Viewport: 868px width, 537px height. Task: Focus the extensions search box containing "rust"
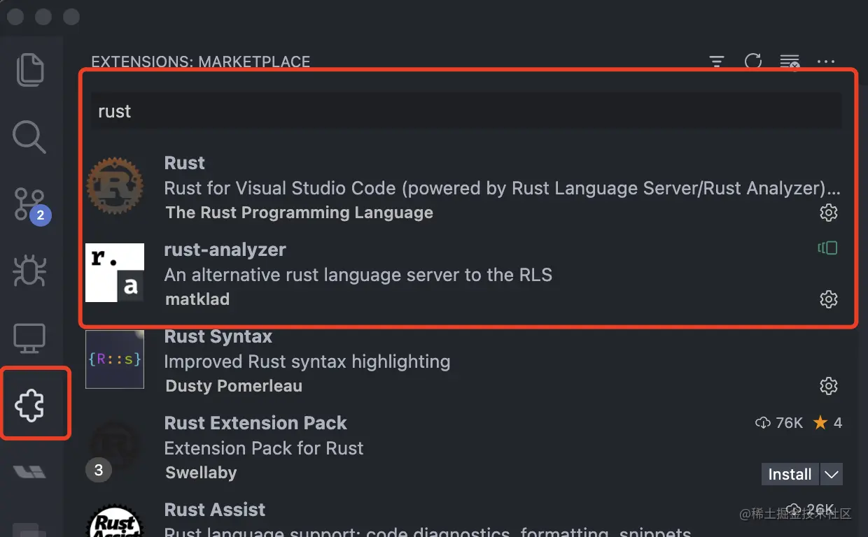pyautogui.click(x=465, y=111)
